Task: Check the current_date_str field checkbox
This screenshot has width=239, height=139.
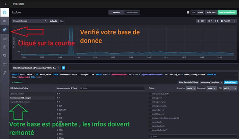Action: click(x=150, y=126)
